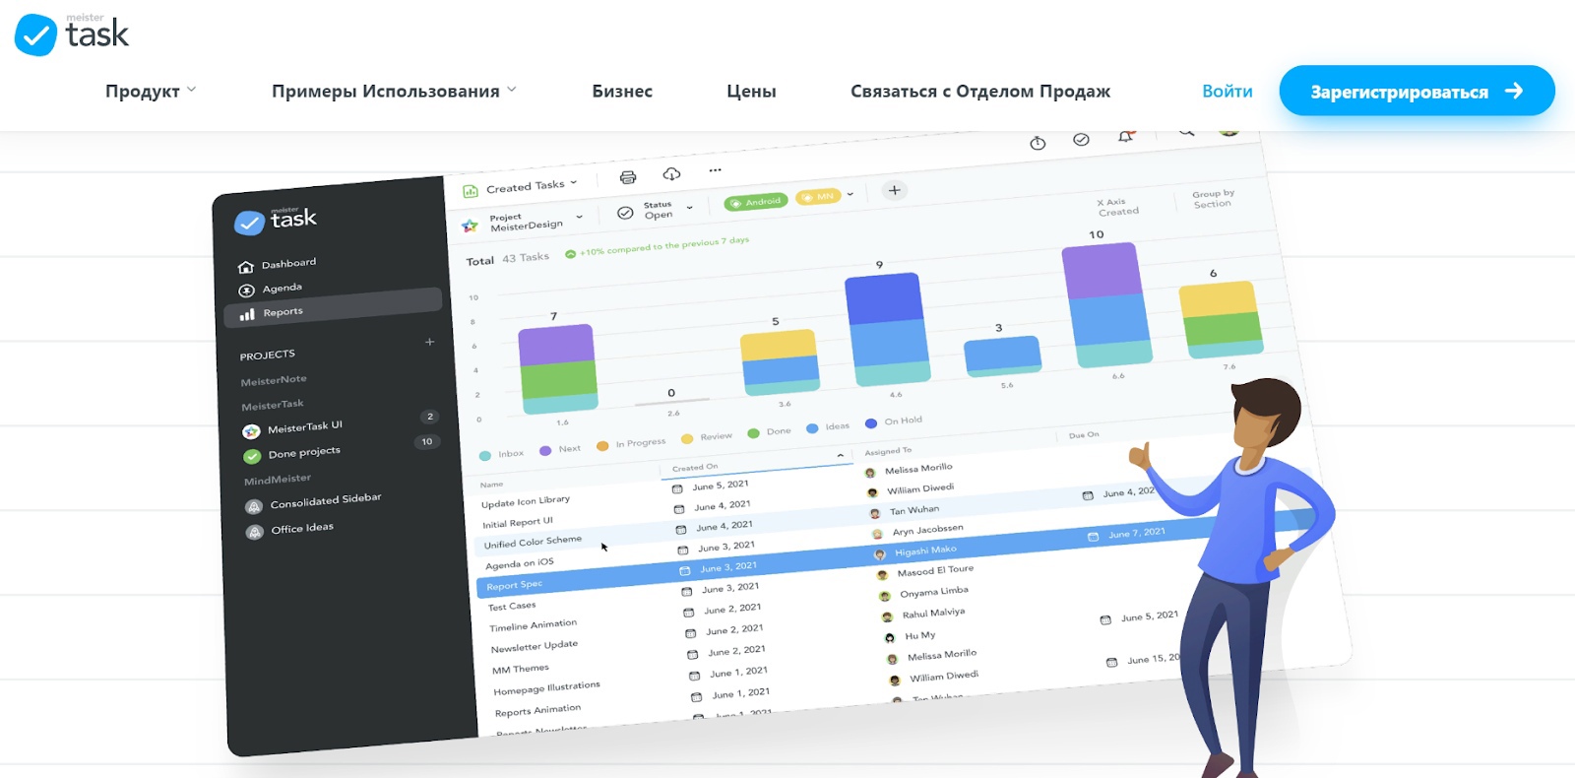Click the cloud download icon
Screen dimensions: 1575x778
pos(671,173)
